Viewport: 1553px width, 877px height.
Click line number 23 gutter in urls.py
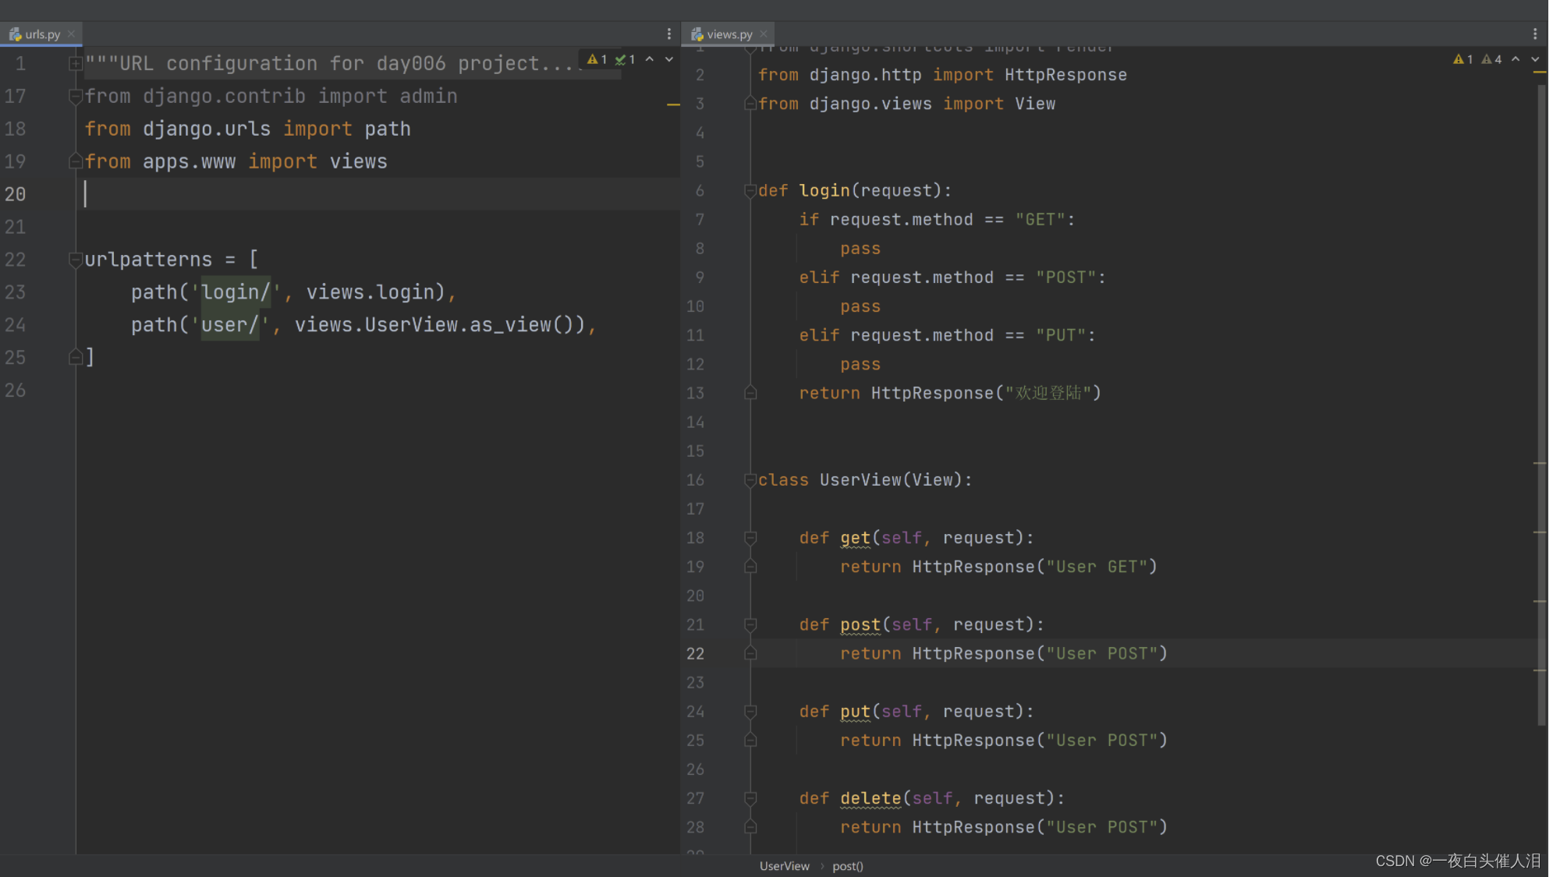[16, 292]
